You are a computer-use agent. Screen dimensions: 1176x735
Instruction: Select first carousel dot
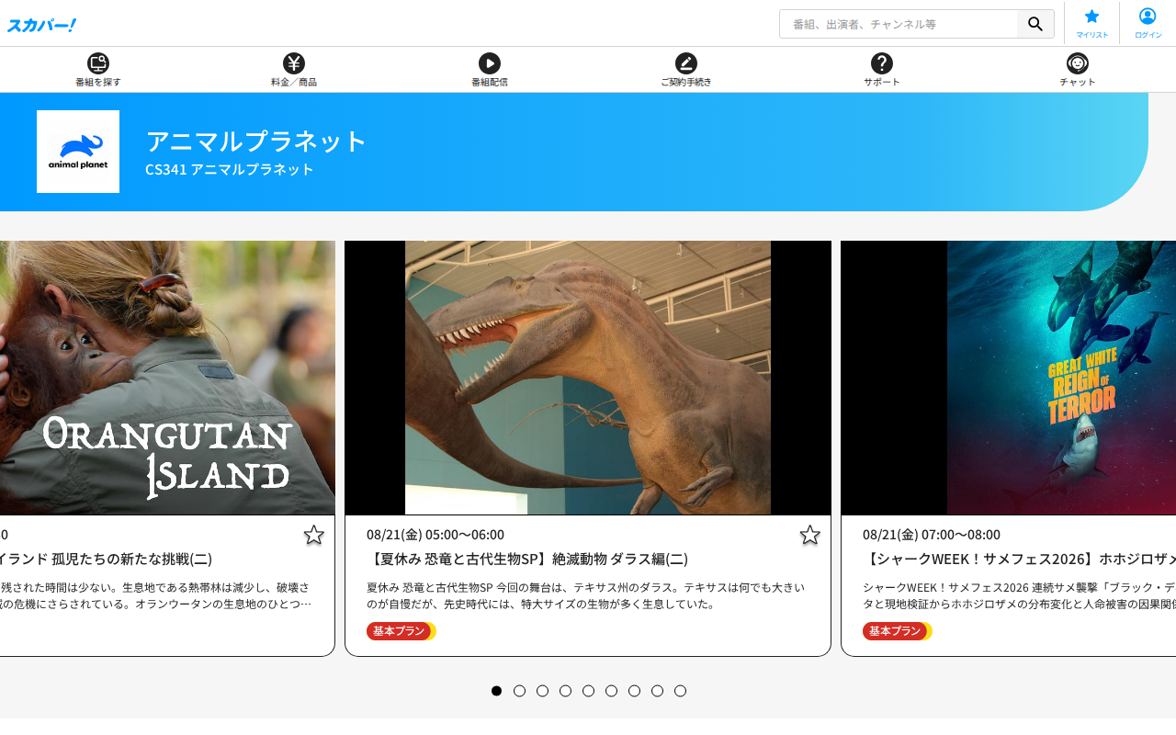[497, 691]
